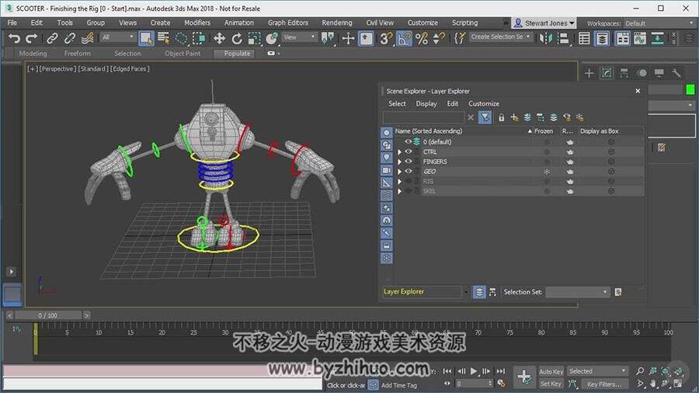Toggle the Scene Explorer toolbar icon
Viewport: 699px width, 393px height.
coord(584,39)
